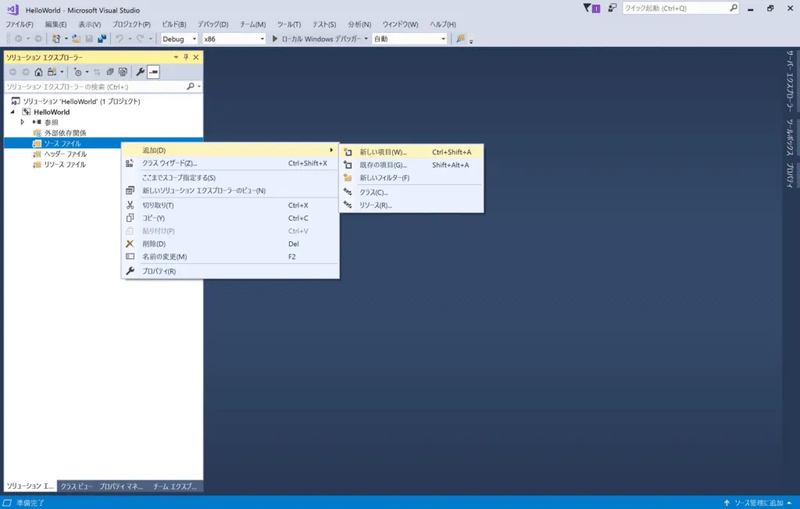Open the new project dropdown arrow in toolbar
The width and height of the screenshot is (800, 509).
coord(66,39)
